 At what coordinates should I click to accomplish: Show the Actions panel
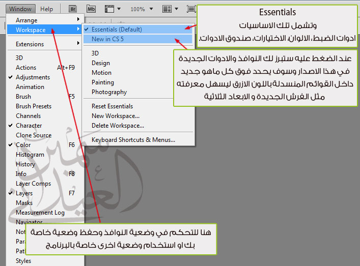point(45,68)
